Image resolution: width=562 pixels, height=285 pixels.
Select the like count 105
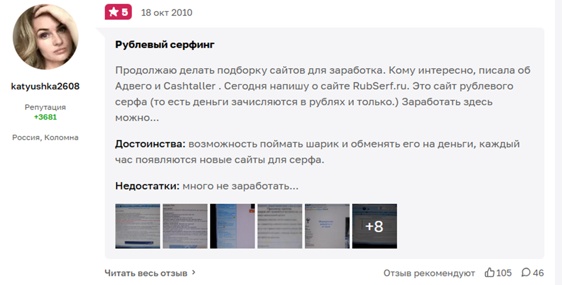point(504,273)
